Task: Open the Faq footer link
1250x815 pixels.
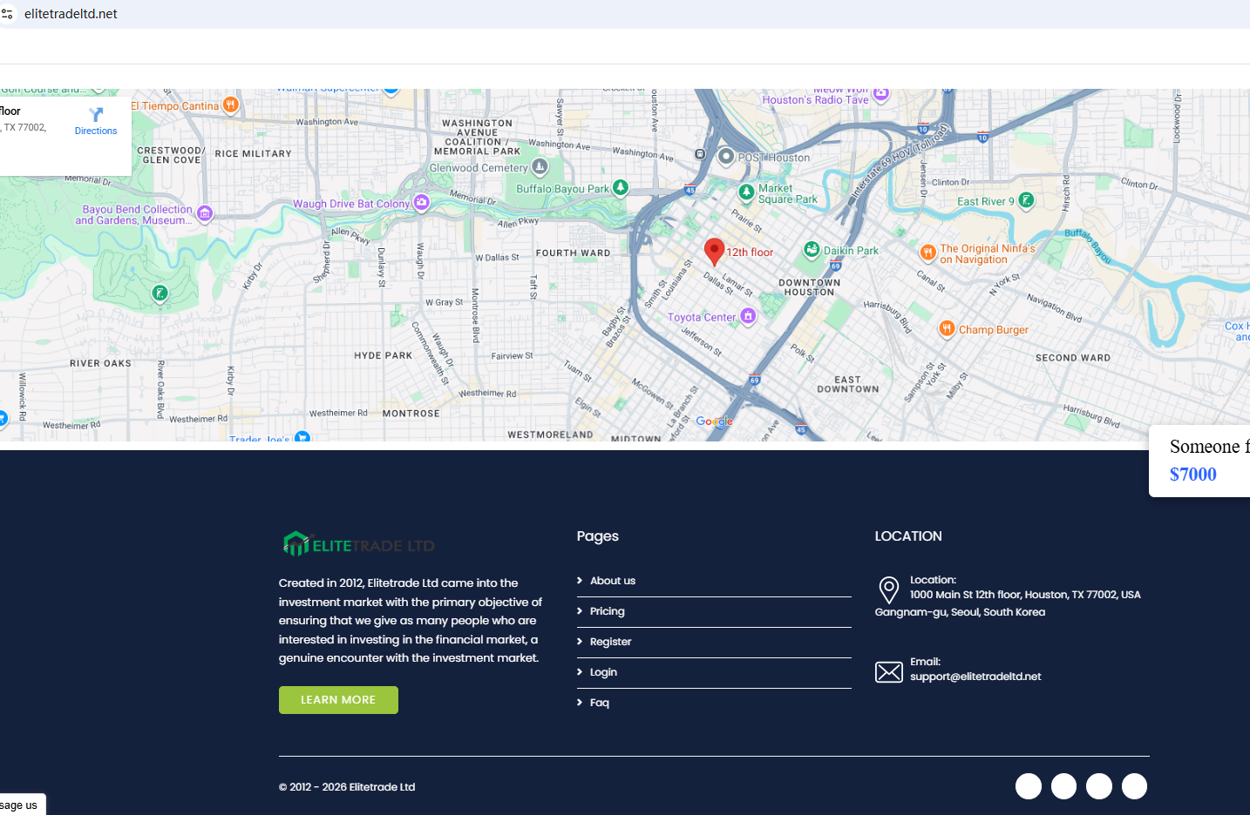Action: 599,703
